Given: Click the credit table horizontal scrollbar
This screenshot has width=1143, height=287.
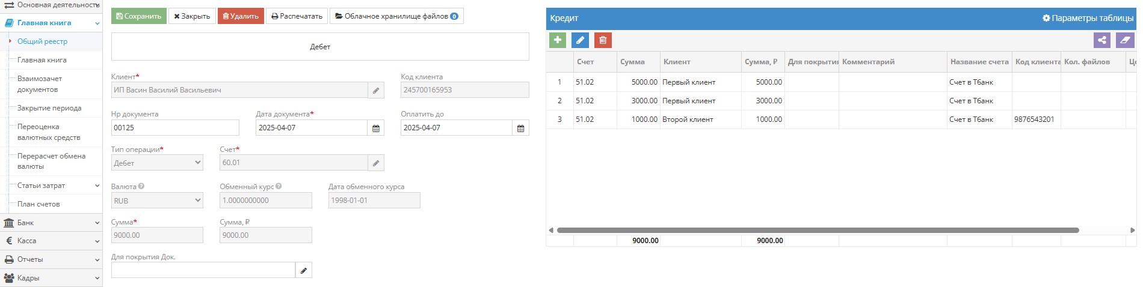Looking at the screenshot, I should pyautogui.click(x=817, y=230).
